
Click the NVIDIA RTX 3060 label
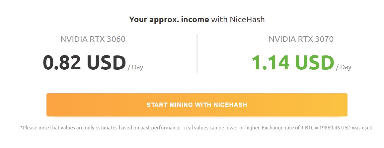pos(93,39)
